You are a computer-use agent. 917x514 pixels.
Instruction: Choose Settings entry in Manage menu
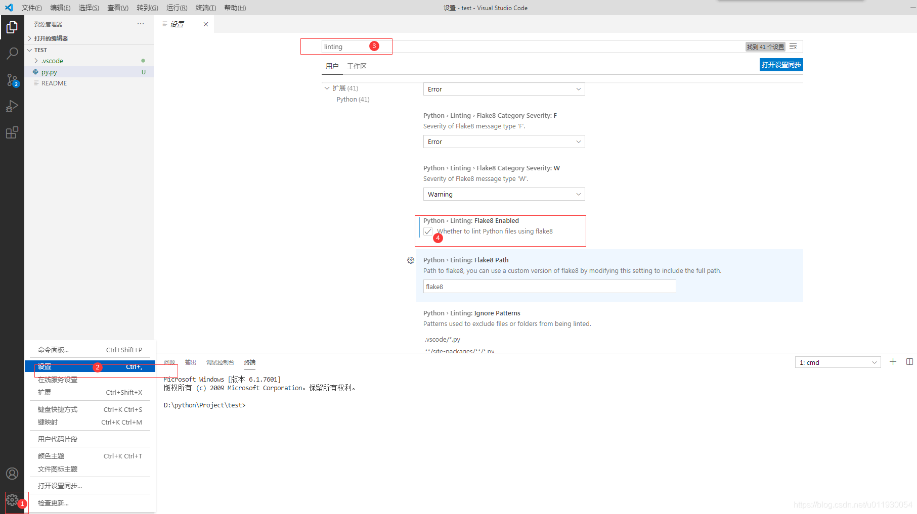pos(90,366)
